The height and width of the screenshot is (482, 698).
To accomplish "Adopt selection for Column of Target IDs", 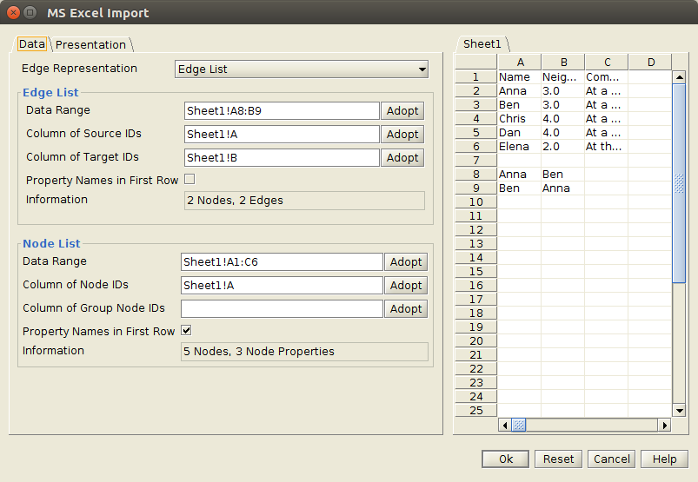I will pos(402,158).
